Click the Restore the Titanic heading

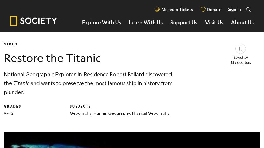point(52,58)
